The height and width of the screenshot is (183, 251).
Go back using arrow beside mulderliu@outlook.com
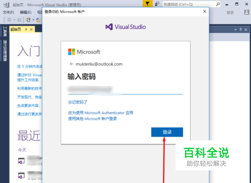click(72, 64)
